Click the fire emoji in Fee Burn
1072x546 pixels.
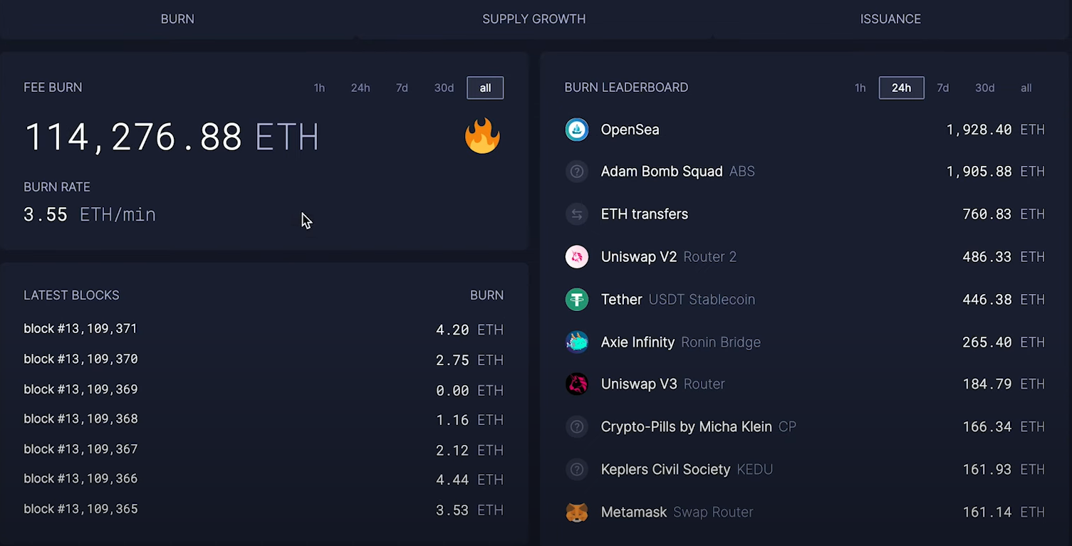[482, 136]
